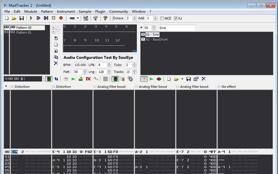Click the yellow hammer tool icon

[105, 18]
